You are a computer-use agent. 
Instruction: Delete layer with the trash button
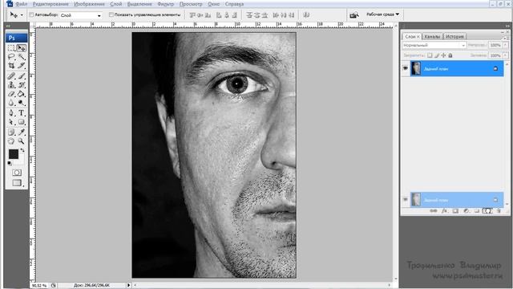pyautogui.click(x=499, y=211)
